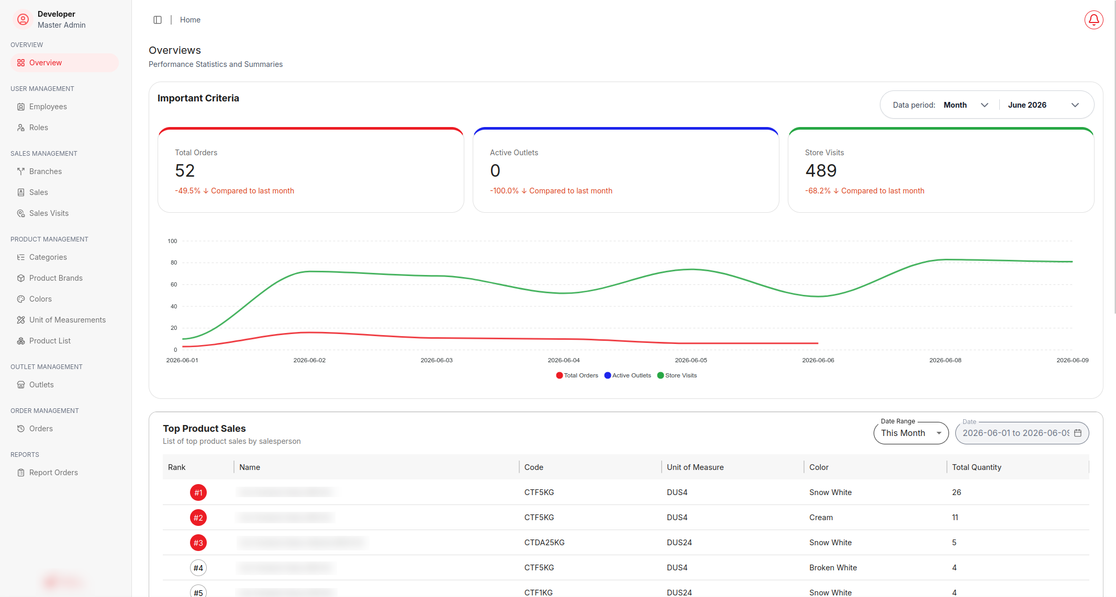Click the Sales icon in sidebar
The width and height of the screenshot is (1116, 597).
(21, 192)
